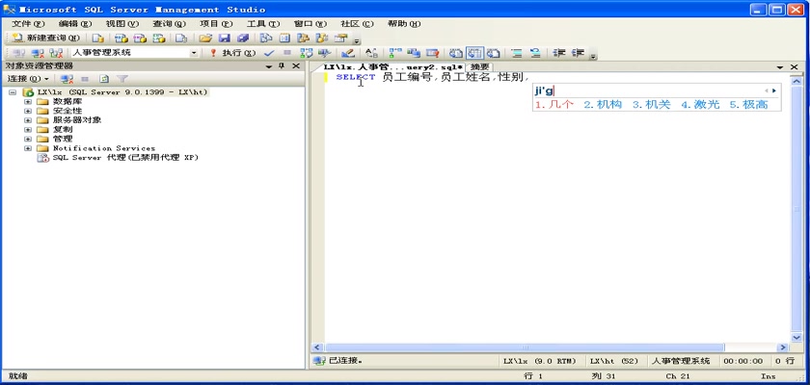810x385 pixels.
Task: Choose IME candidate 4. 激光
Action: pos(700,105)
